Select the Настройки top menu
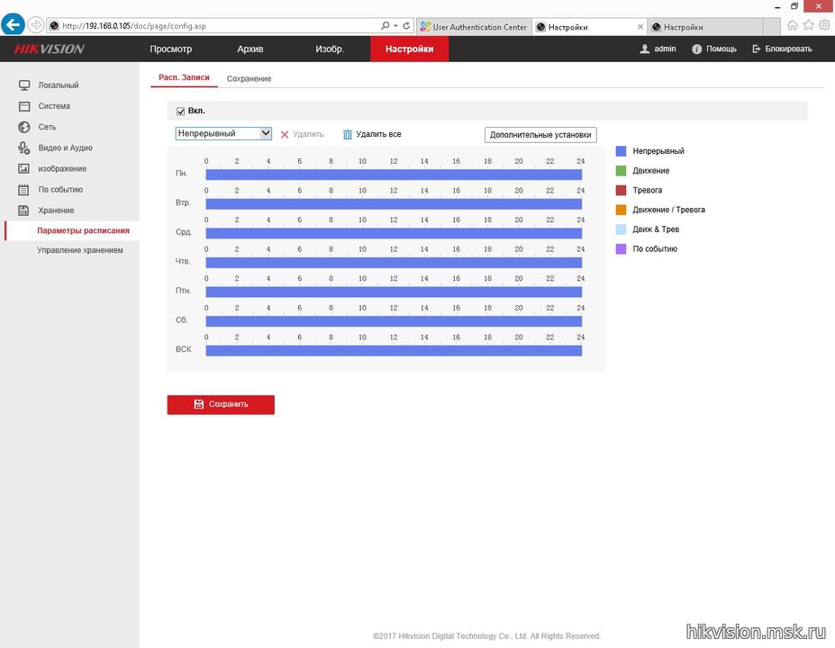The width and height of the screenshot is (835, 648). tap(410, 49)
